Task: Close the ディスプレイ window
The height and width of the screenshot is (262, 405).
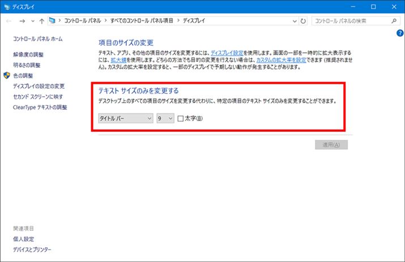Action: coord(394,7)
